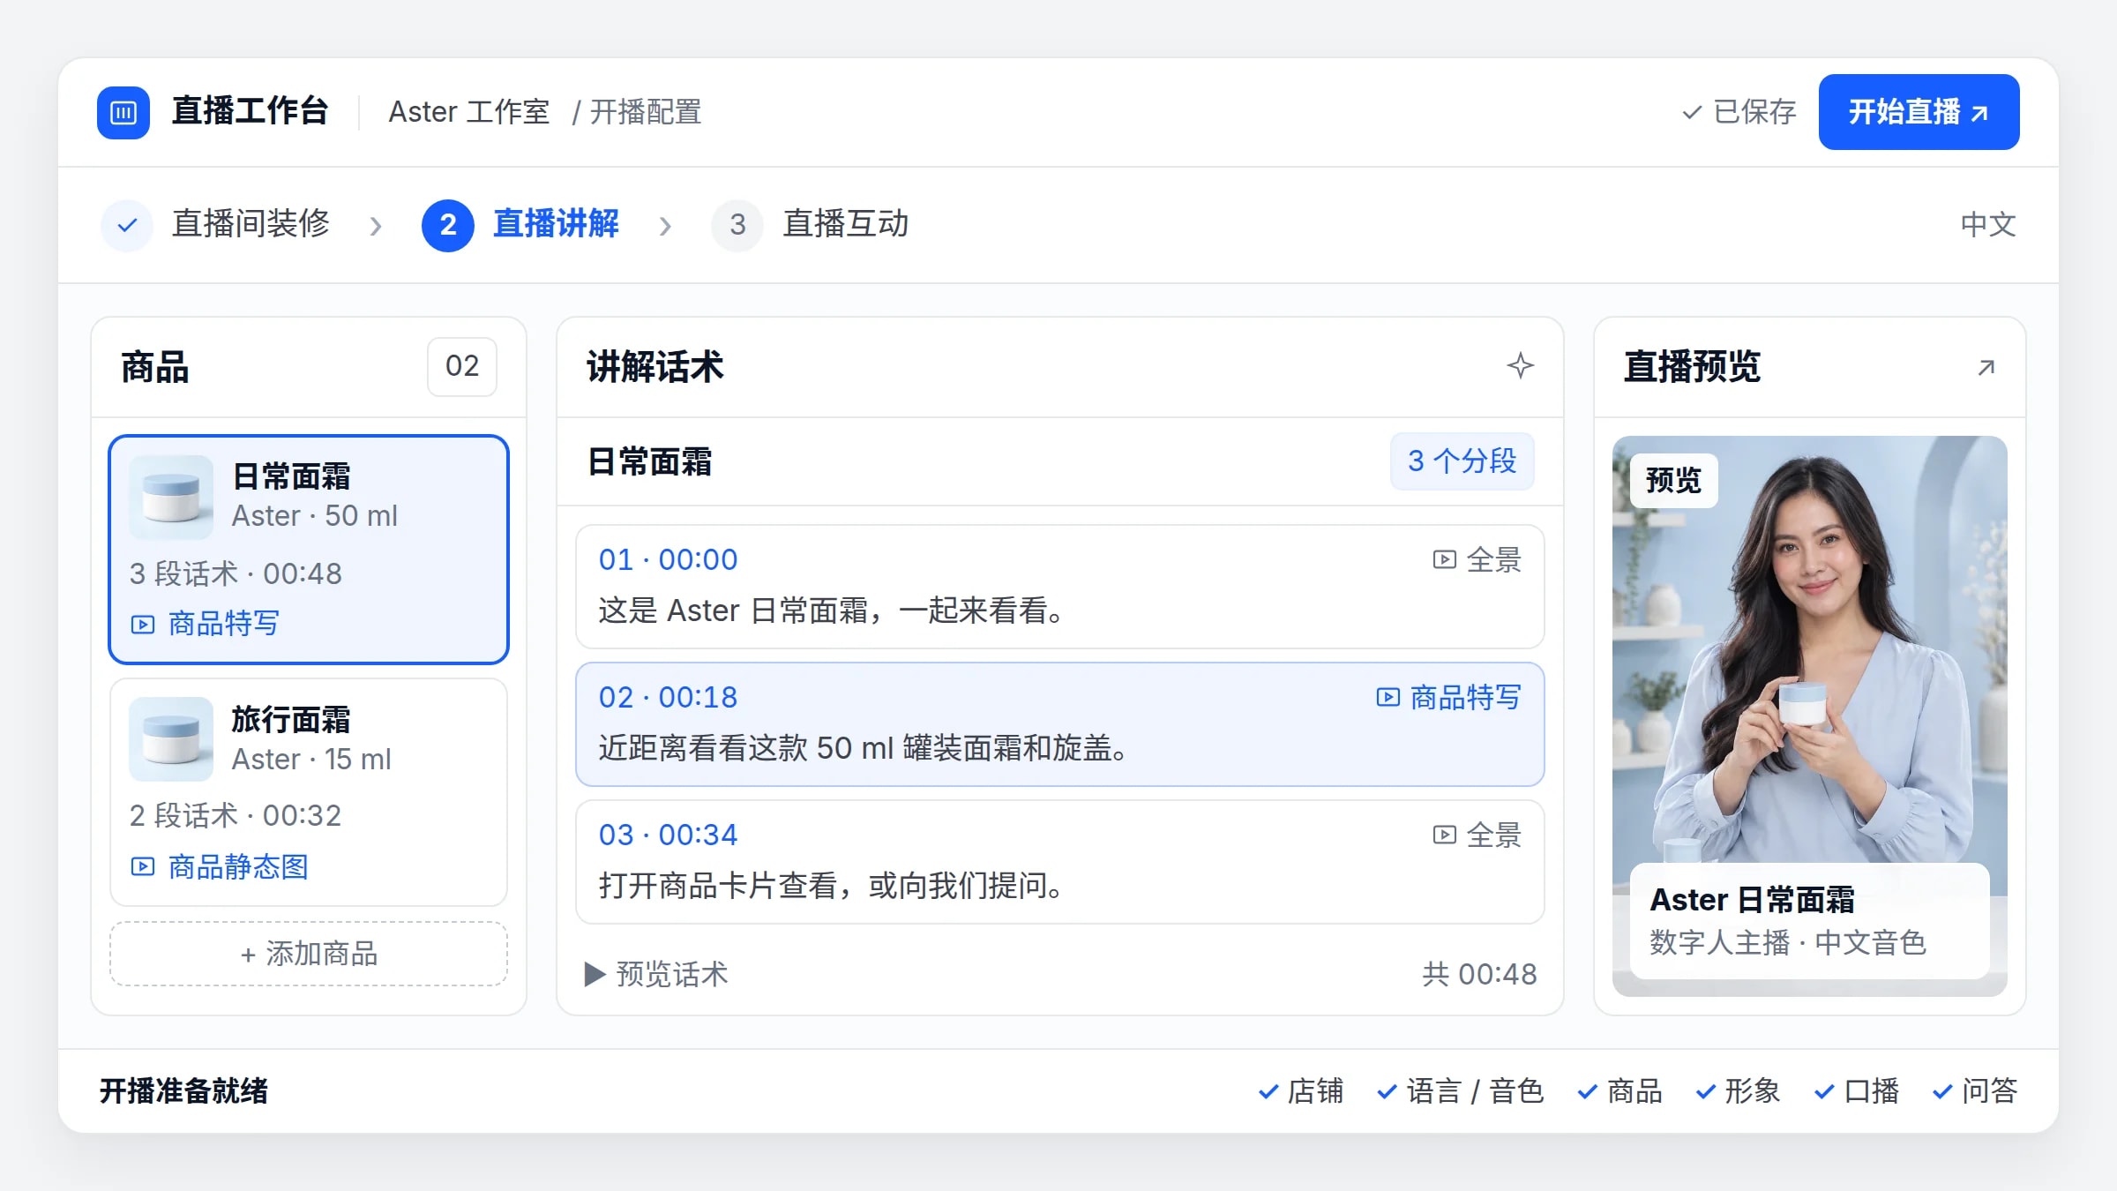
Task: Open the 中文 language selector
Action: (x=1988, y=224)
